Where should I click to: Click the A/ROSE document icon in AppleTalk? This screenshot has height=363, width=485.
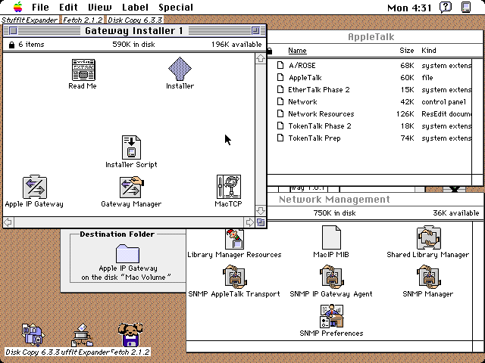[x=280, y=66]
